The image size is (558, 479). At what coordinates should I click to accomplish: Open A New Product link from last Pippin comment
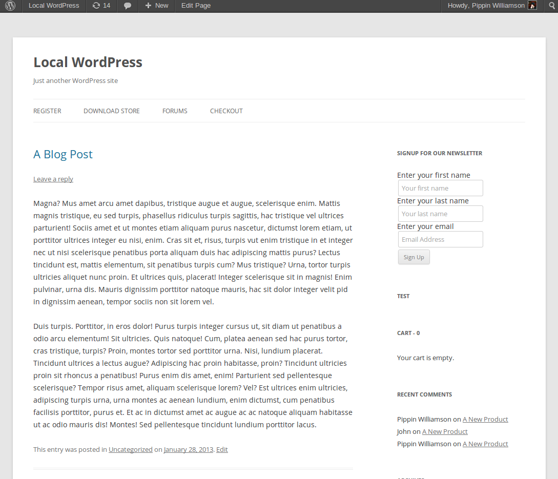(x=485, y=444)
